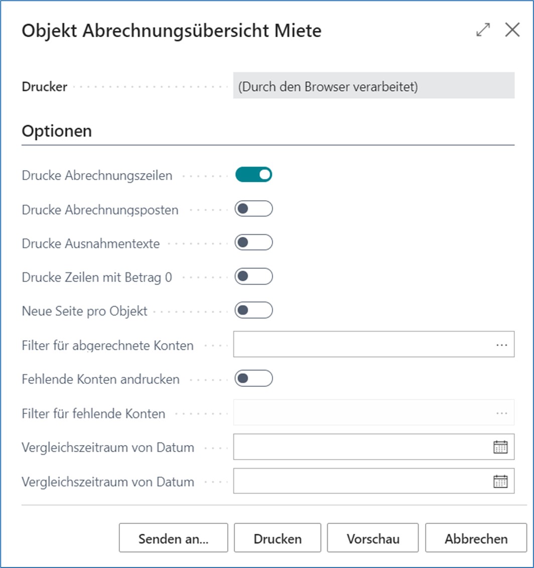Click the Senden an... button
Screen dimensions: 534x568
173,538
